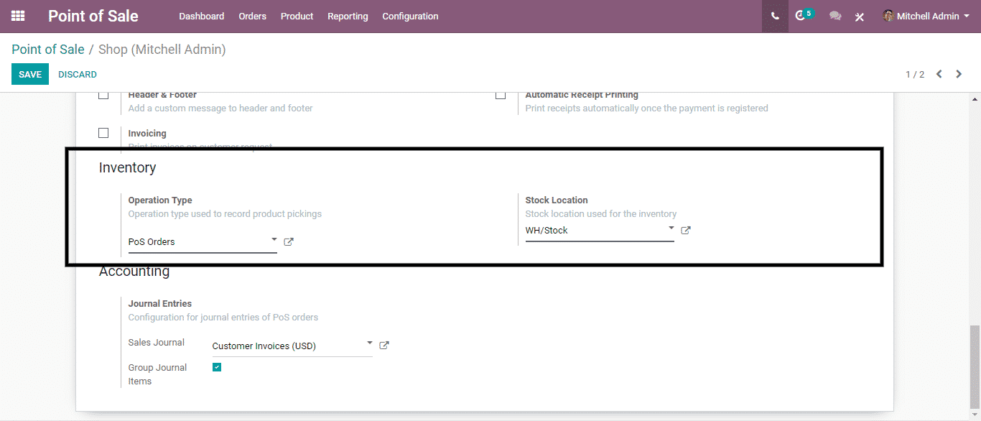The width and height of the screenshot is (981, 421).
Task: Open external link for WH/Stock location
Action: point(686,231)
